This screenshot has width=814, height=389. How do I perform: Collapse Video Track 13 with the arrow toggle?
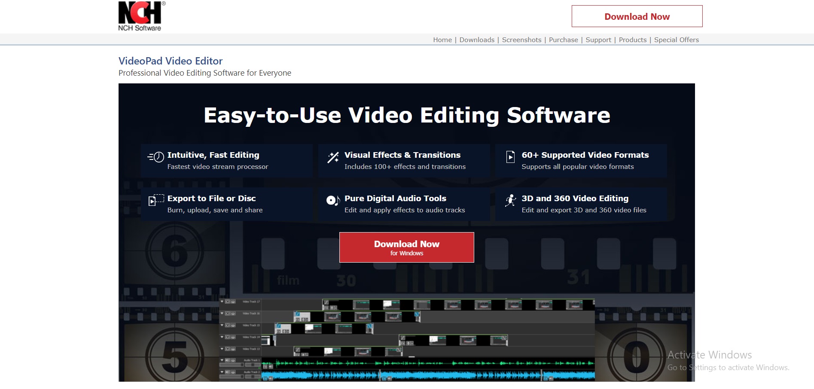pos(222,349)
